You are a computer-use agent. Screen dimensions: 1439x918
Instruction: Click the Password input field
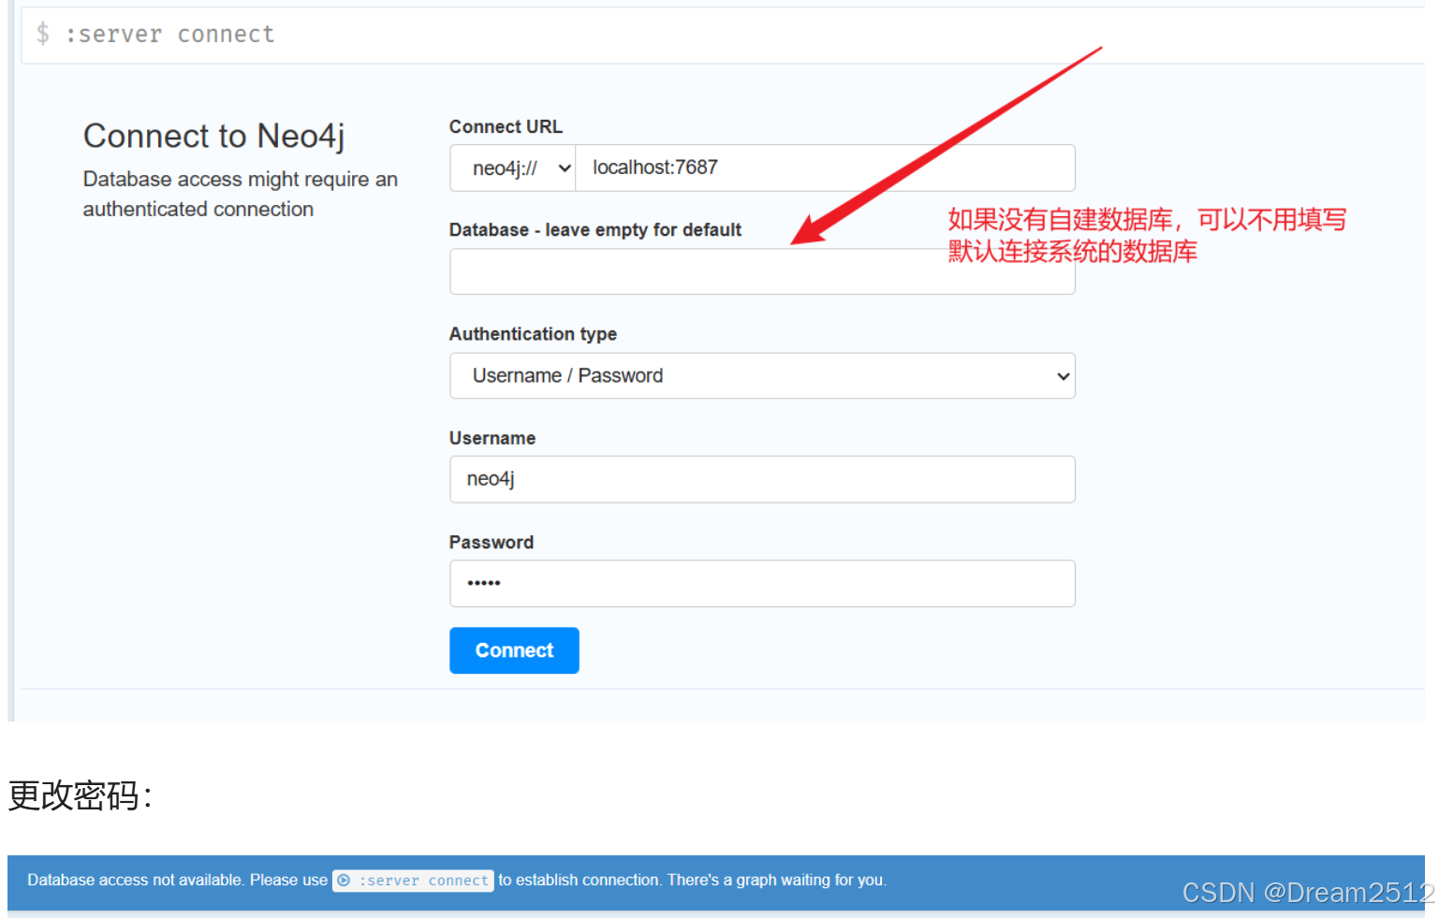pyautogui.click(x=762, y=584)
